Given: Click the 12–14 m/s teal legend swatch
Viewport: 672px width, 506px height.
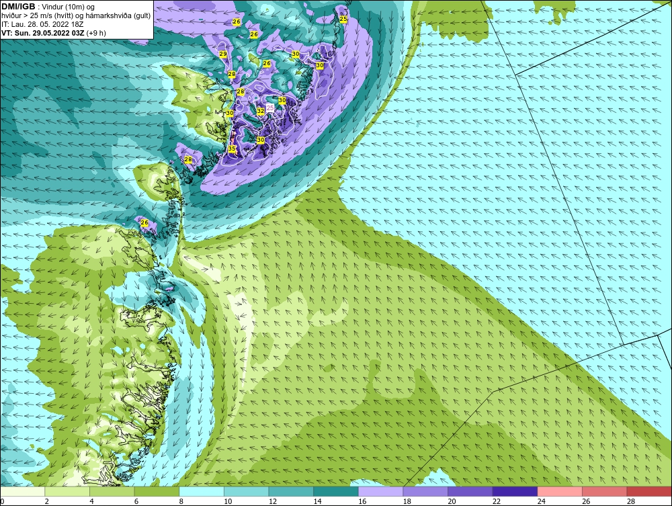Looking at the screenshot, I should point(291,491).
